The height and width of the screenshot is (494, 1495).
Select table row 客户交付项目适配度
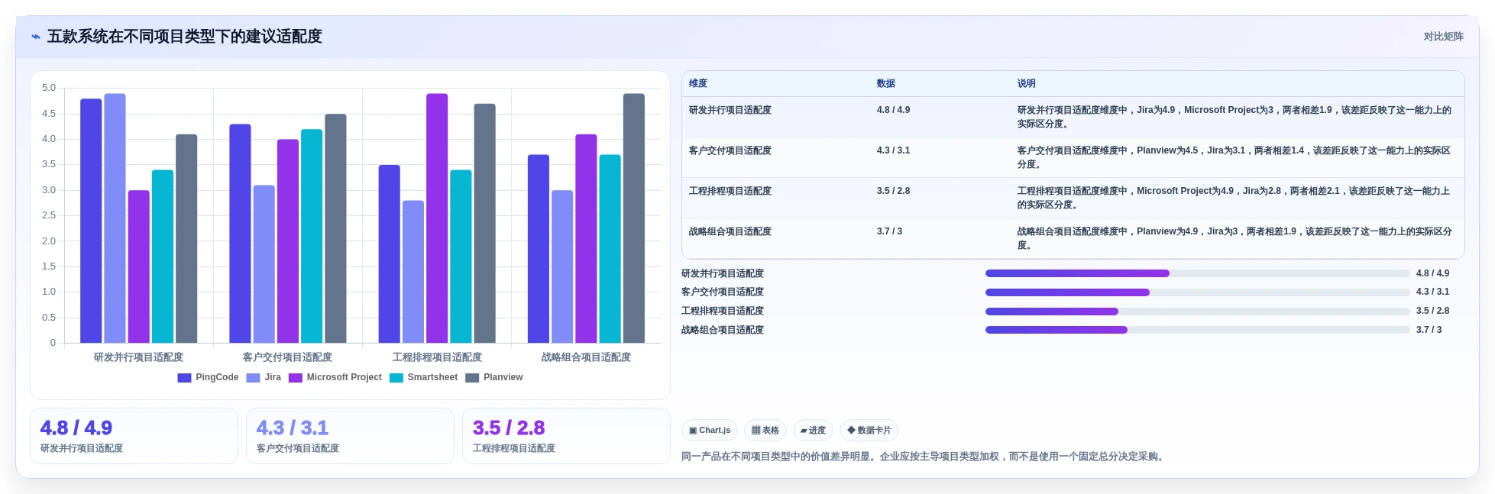point(1073,157)
